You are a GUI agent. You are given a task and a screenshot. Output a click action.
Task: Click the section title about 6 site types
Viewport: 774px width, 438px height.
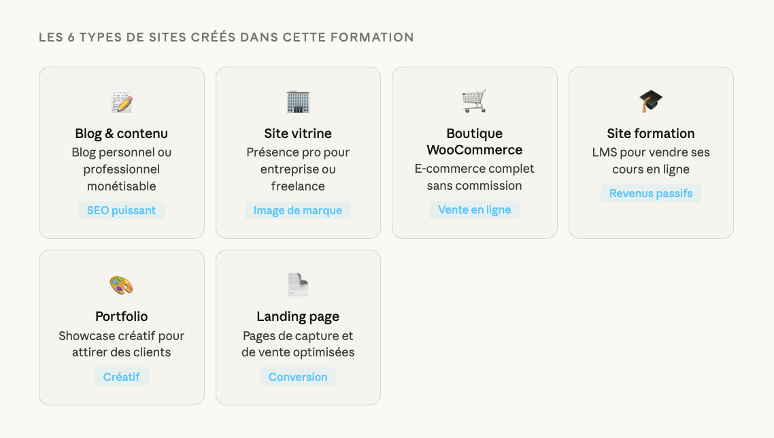(x=226, y=37)
